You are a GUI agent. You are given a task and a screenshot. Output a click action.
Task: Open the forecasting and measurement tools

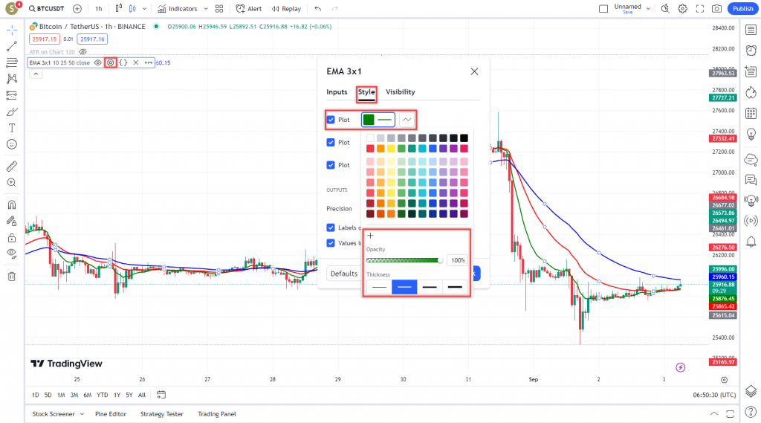(12, 95)
